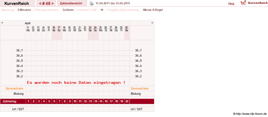268x117 pixels.
Task: Select the date column 26. Di
Action: tap(106, 29)
